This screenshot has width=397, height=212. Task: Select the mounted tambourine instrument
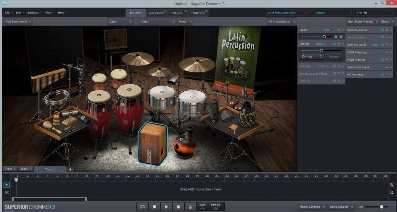click(x=56, y=97)
